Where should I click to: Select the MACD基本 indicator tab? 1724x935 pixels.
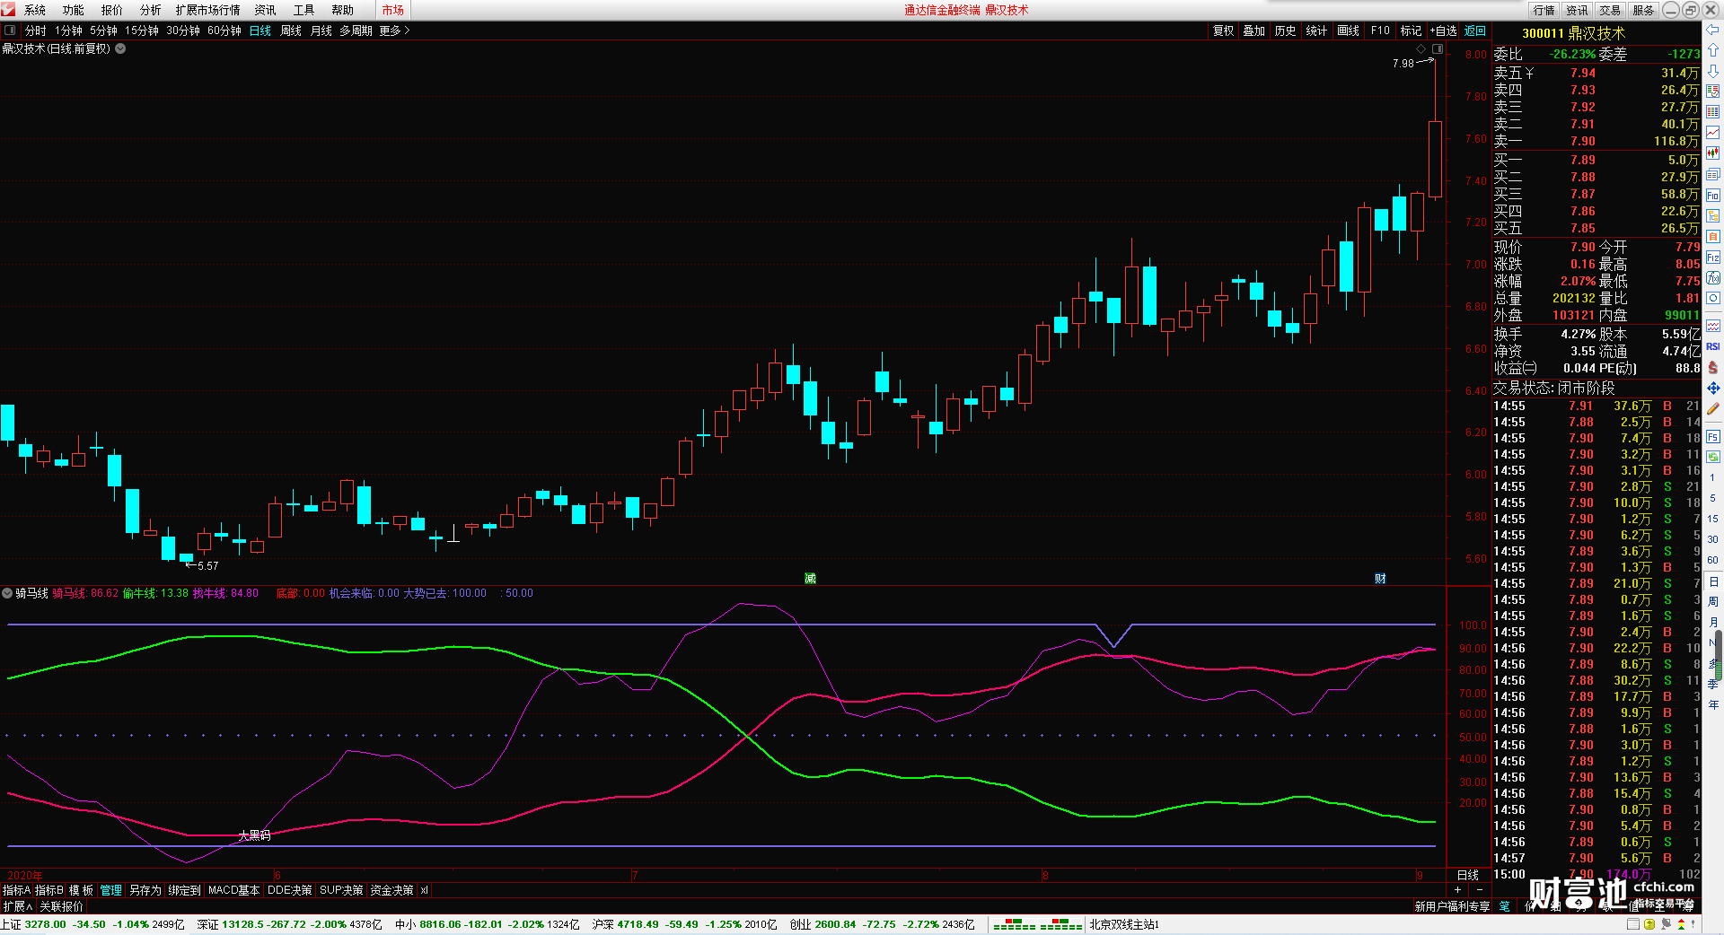click(x=233, y=890)
